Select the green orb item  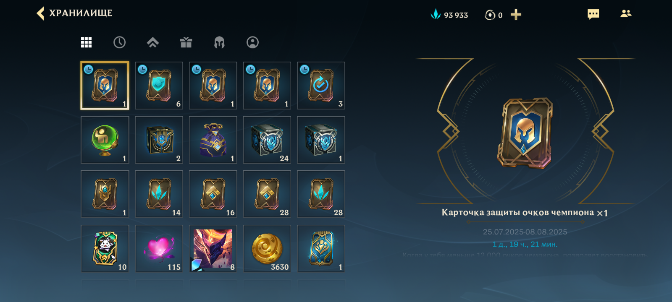coord(105,140)
